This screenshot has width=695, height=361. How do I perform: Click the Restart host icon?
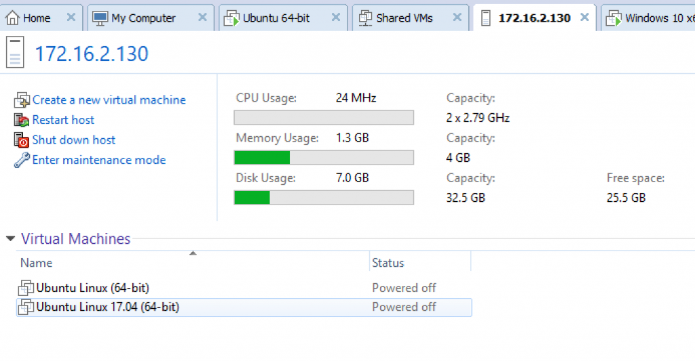point(21,120)
